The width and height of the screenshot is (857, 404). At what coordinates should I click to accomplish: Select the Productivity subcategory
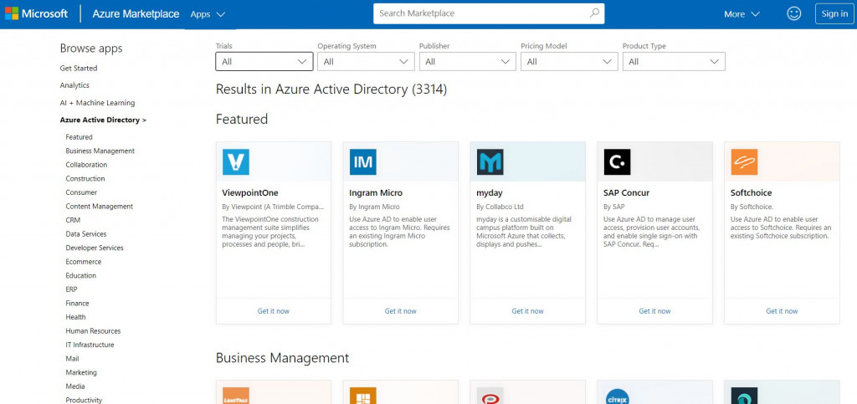pos(84,400)
